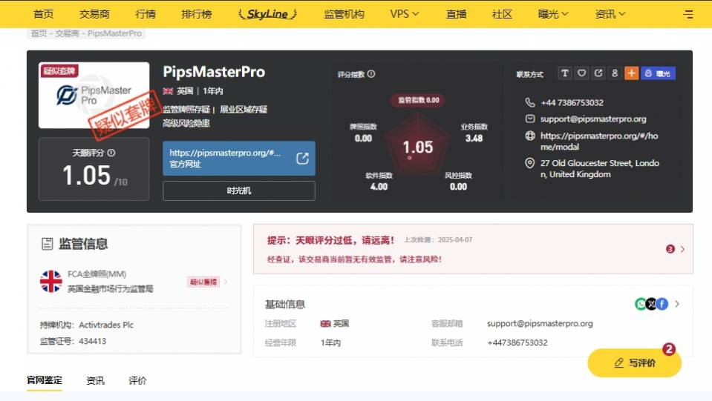Screen dimensions: 712x401
Task: Click 首页 in the breadcrumb
Action: click(39, 33)
